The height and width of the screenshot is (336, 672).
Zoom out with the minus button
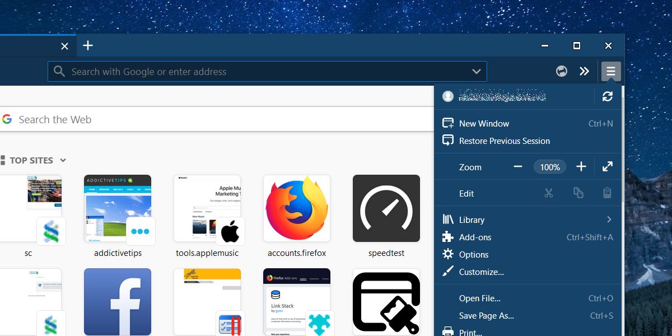518,166
